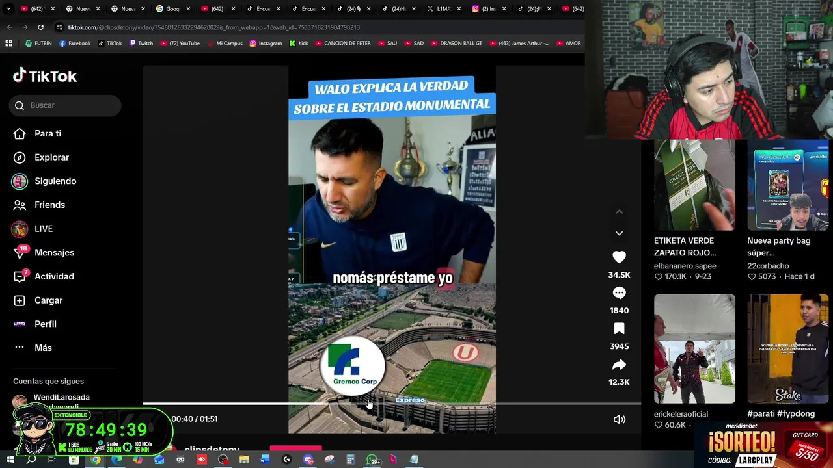
Task: Open the TikTok bookmark
Action: click(110, 44)
